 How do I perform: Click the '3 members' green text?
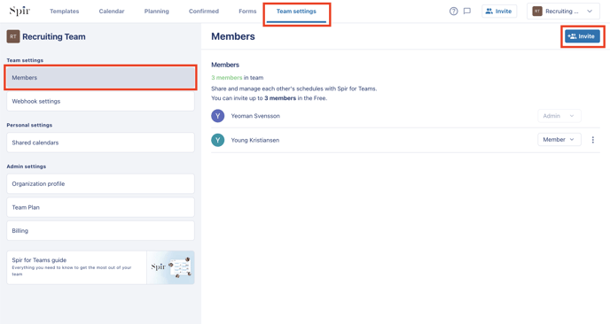pyautogui.click(x=226, y=78)
